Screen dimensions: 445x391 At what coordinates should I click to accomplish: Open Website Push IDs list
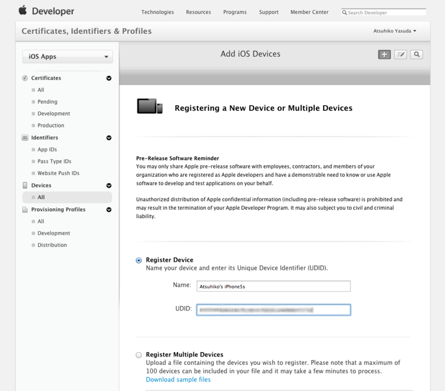click(58, 173)
